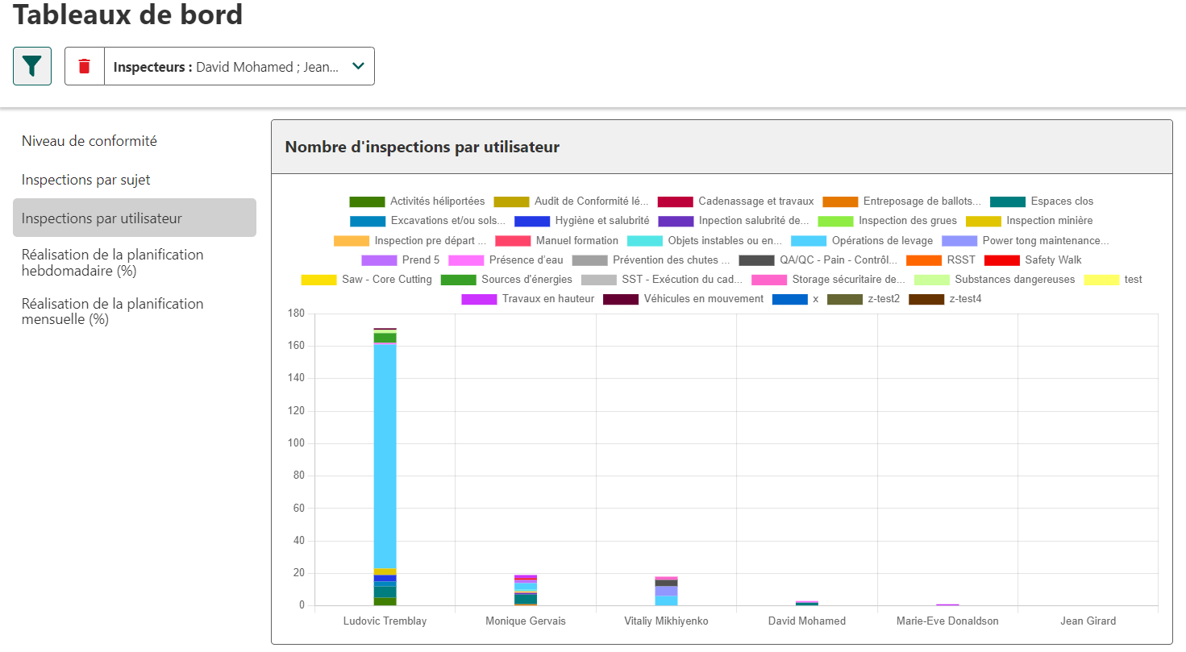Toggle Hygiène et salubrité legend entry

pyautogui.click(x=581, y=221)
